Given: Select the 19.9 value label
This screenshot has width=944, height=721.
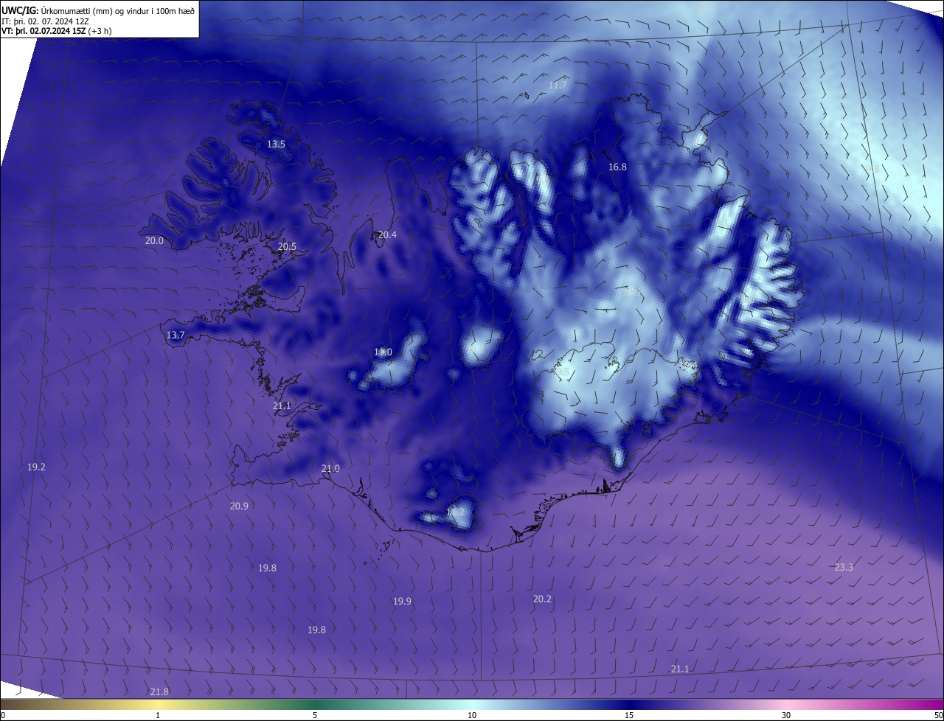Looking at the screenshot, I should 402,602.
